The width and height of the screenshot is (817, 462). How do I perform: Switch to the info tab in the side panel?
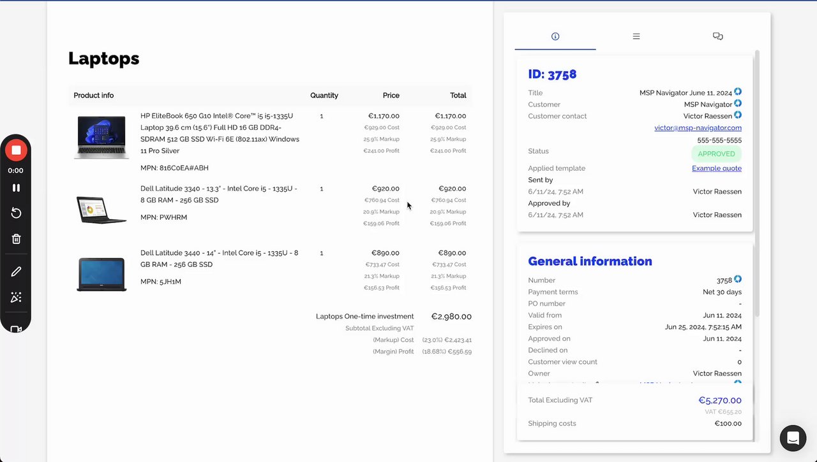tap(555, 36)
